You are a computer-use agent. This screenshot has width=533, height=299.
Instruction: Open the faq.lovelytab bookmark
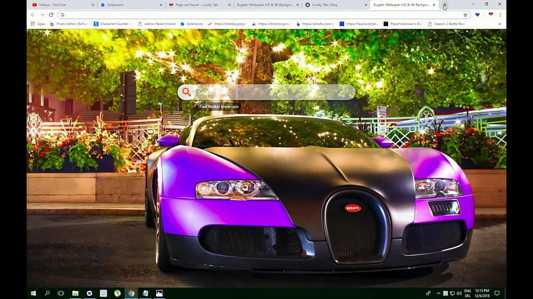tap(359, 24)
